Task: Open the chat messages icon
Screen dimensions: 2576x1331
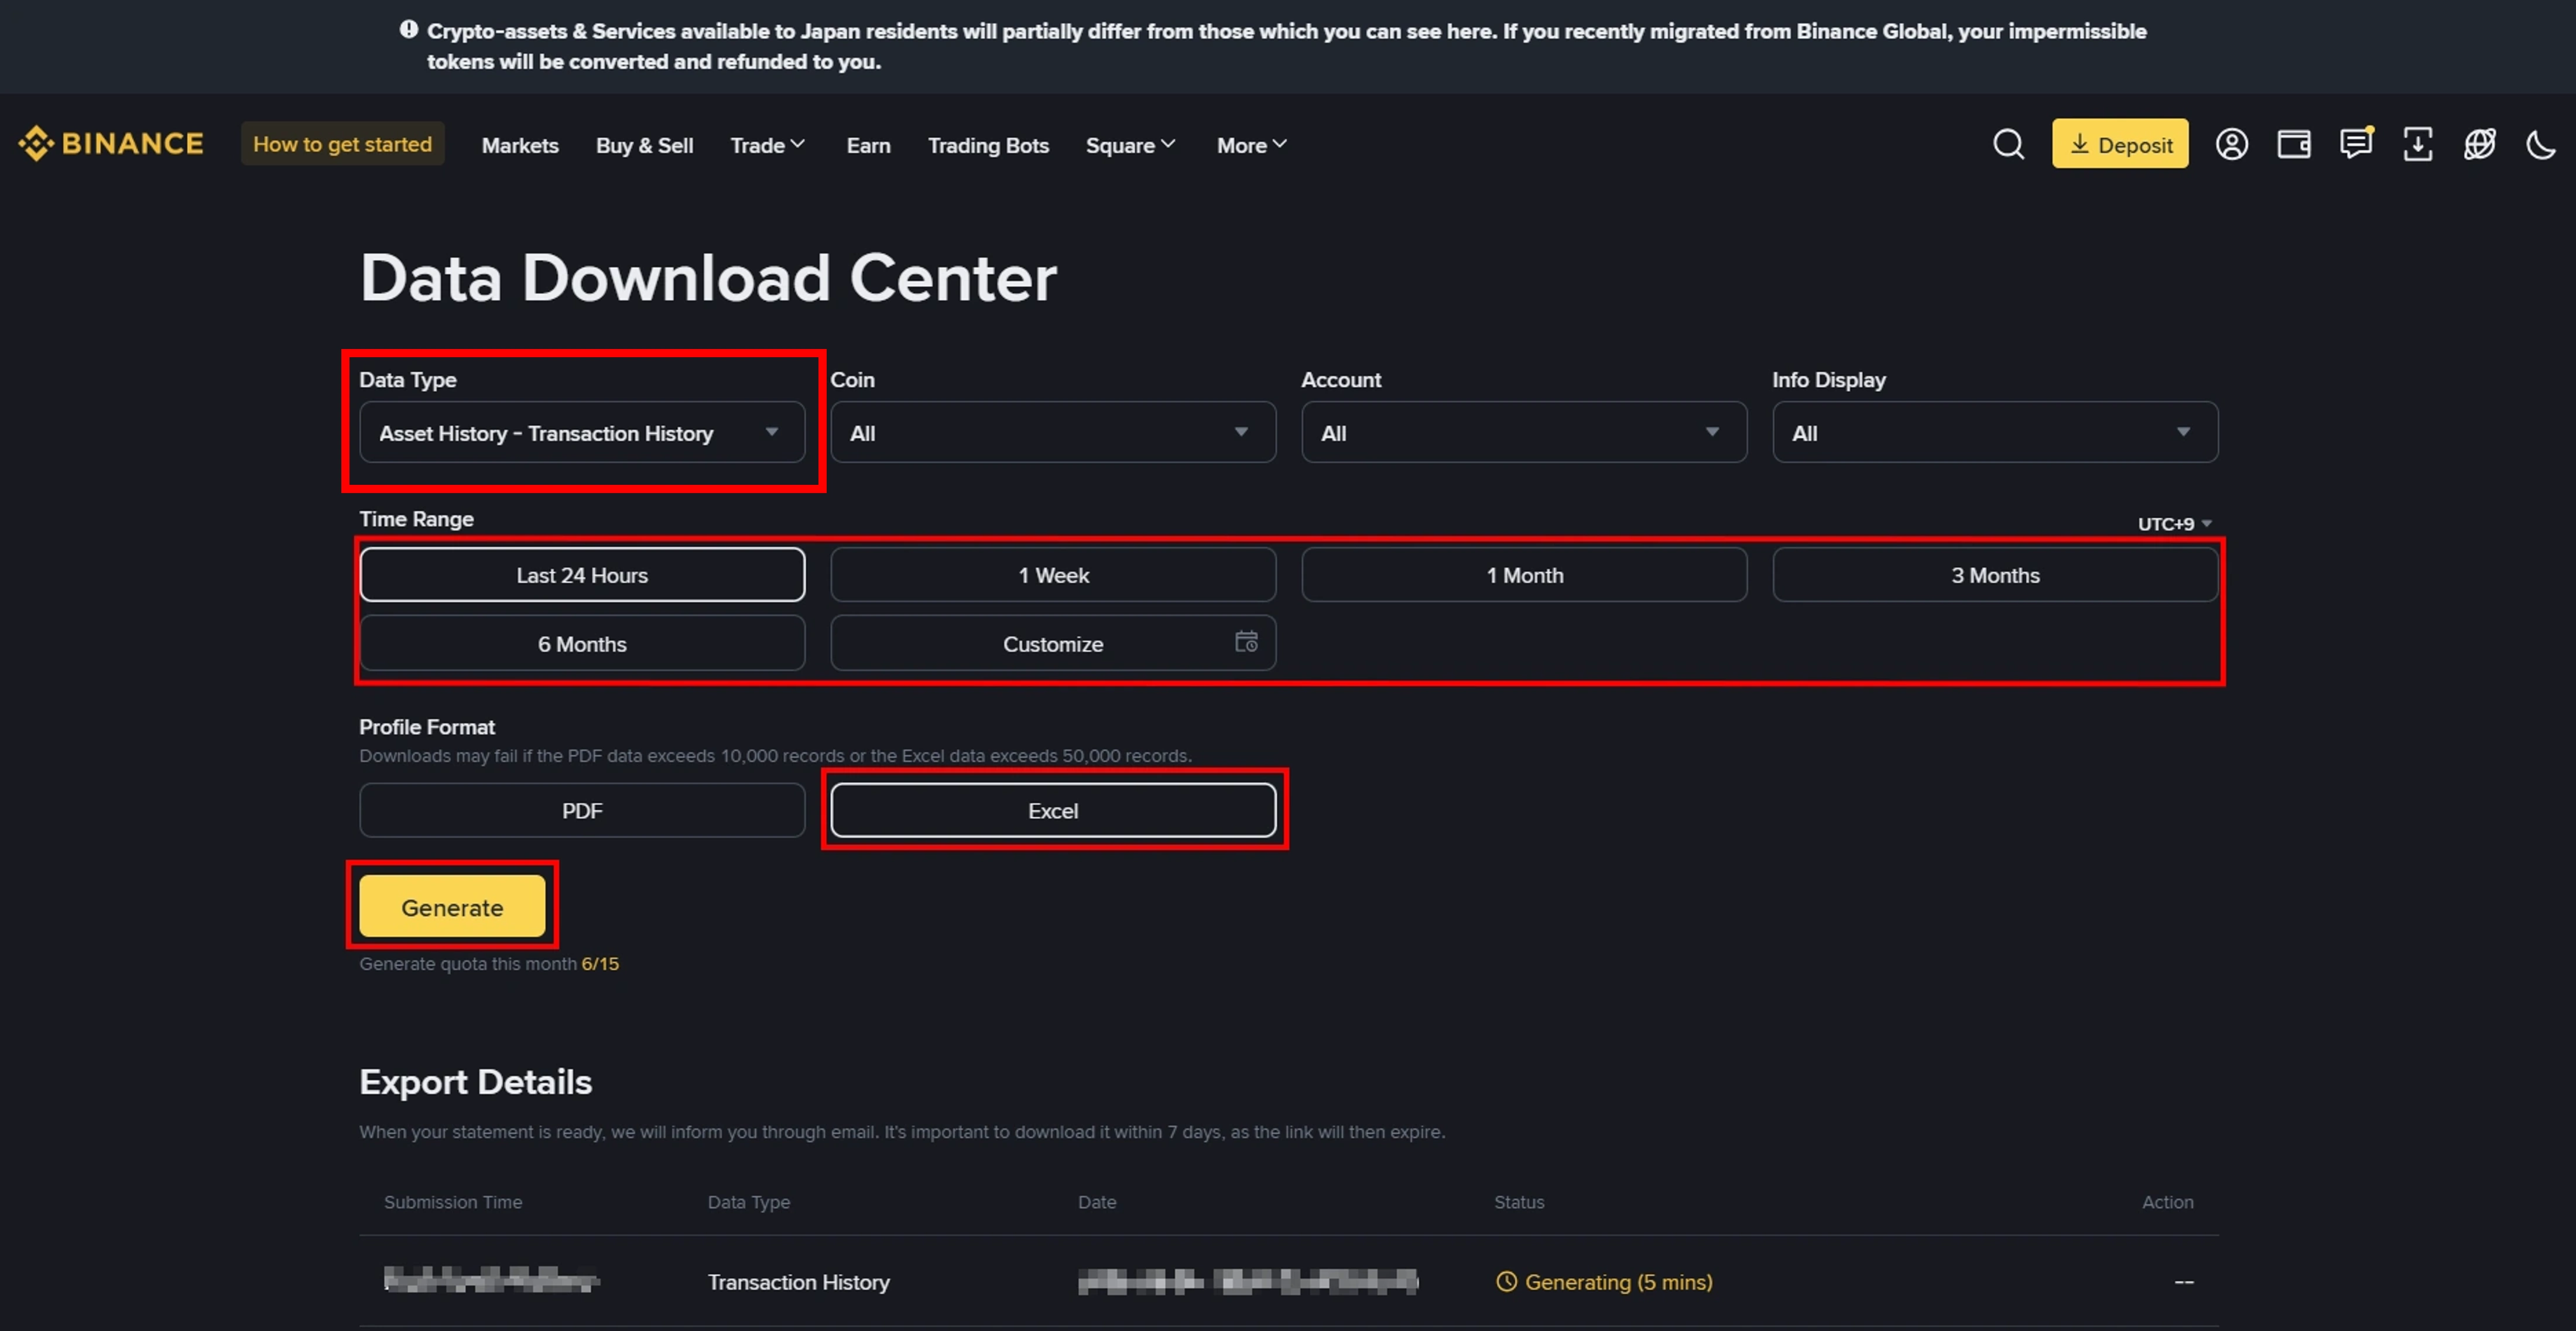Action: coord(2356,143)
